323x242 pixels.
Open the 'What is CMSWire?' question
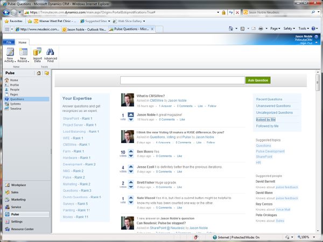tap(151, 96)
